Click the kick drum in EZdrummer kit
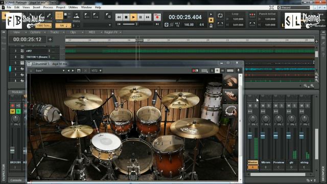 133,156
